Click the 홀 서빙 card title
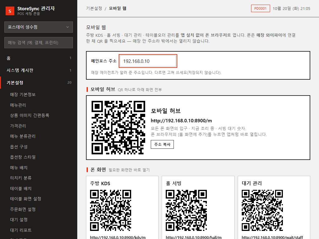Screen dimensions: 319x239 (173, 183)
